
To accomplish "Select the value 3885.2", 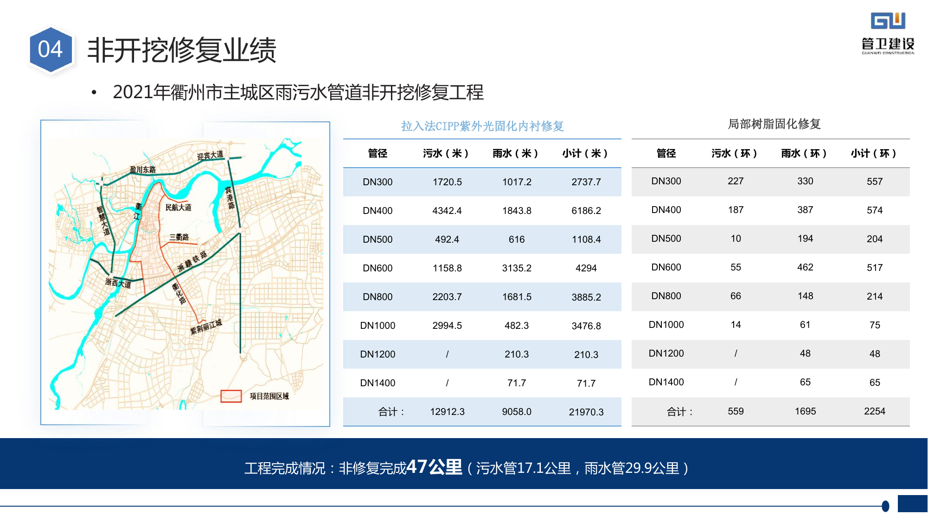I will click(586, 297).
